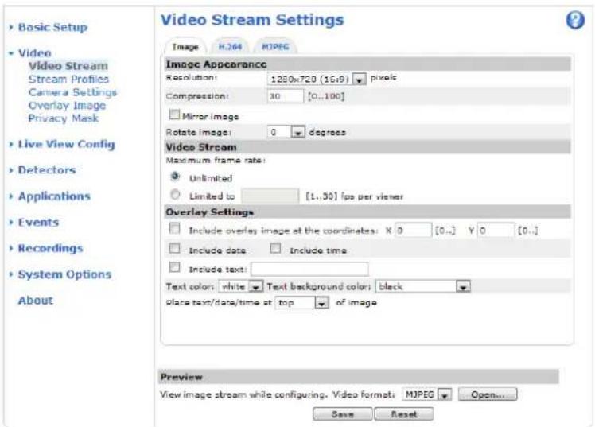Open Camera Settings page
Viewport: 595px width, 427px height.
click(x=73, y=92)
